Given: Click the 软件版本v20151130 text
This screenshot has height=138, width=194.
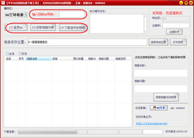Looking at the screenshot, I should click(x=176, y=132).
